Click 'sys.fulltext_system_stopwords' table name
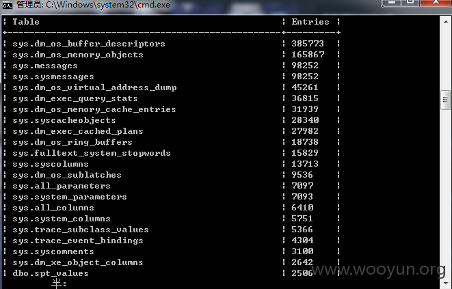Image resolution: width=452 pixels, height=289 pixels. [92, 153]
